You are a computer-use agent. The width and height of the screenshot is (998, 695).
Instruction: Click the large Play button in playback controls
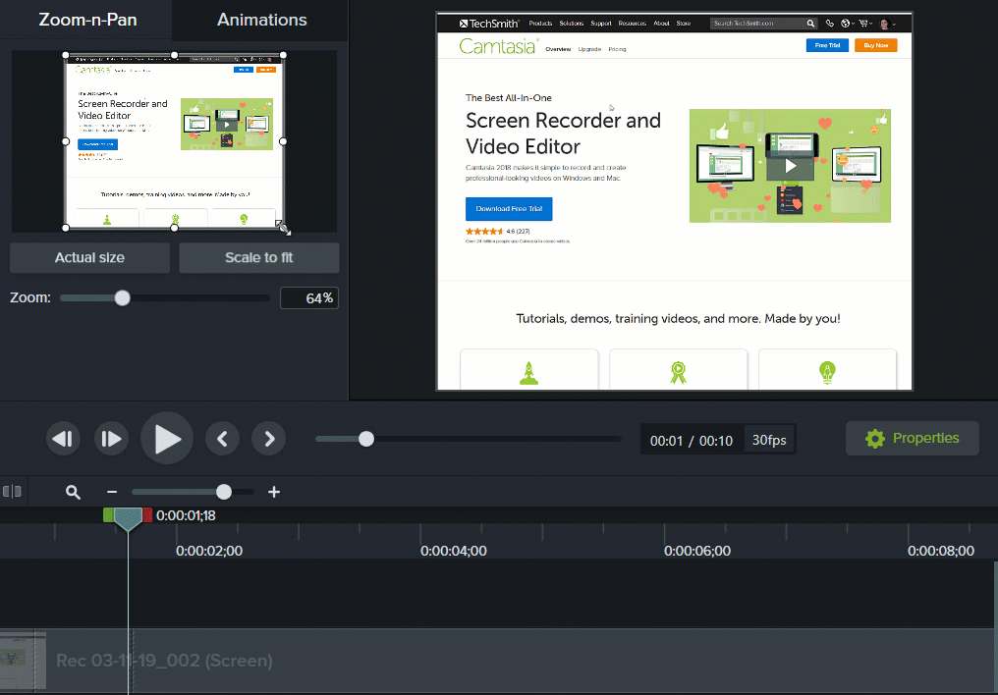[167, 438]
